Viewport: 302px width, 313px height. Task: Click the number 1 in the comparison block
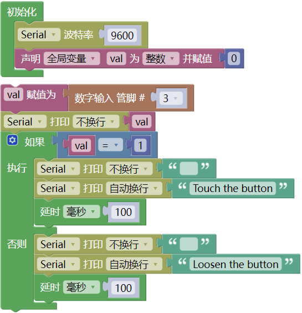140,145
